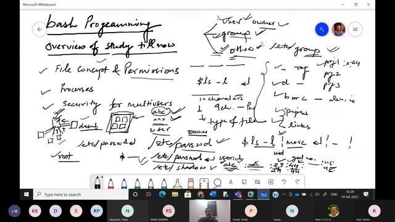
Task: Go back with the Whiteboard back arrow
Action: click(x=39, y=30)
